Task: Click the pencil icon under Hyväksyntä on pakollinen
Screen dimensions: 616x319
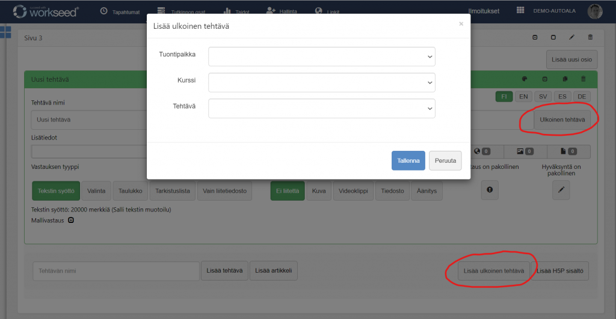Action: pos(561,190)
